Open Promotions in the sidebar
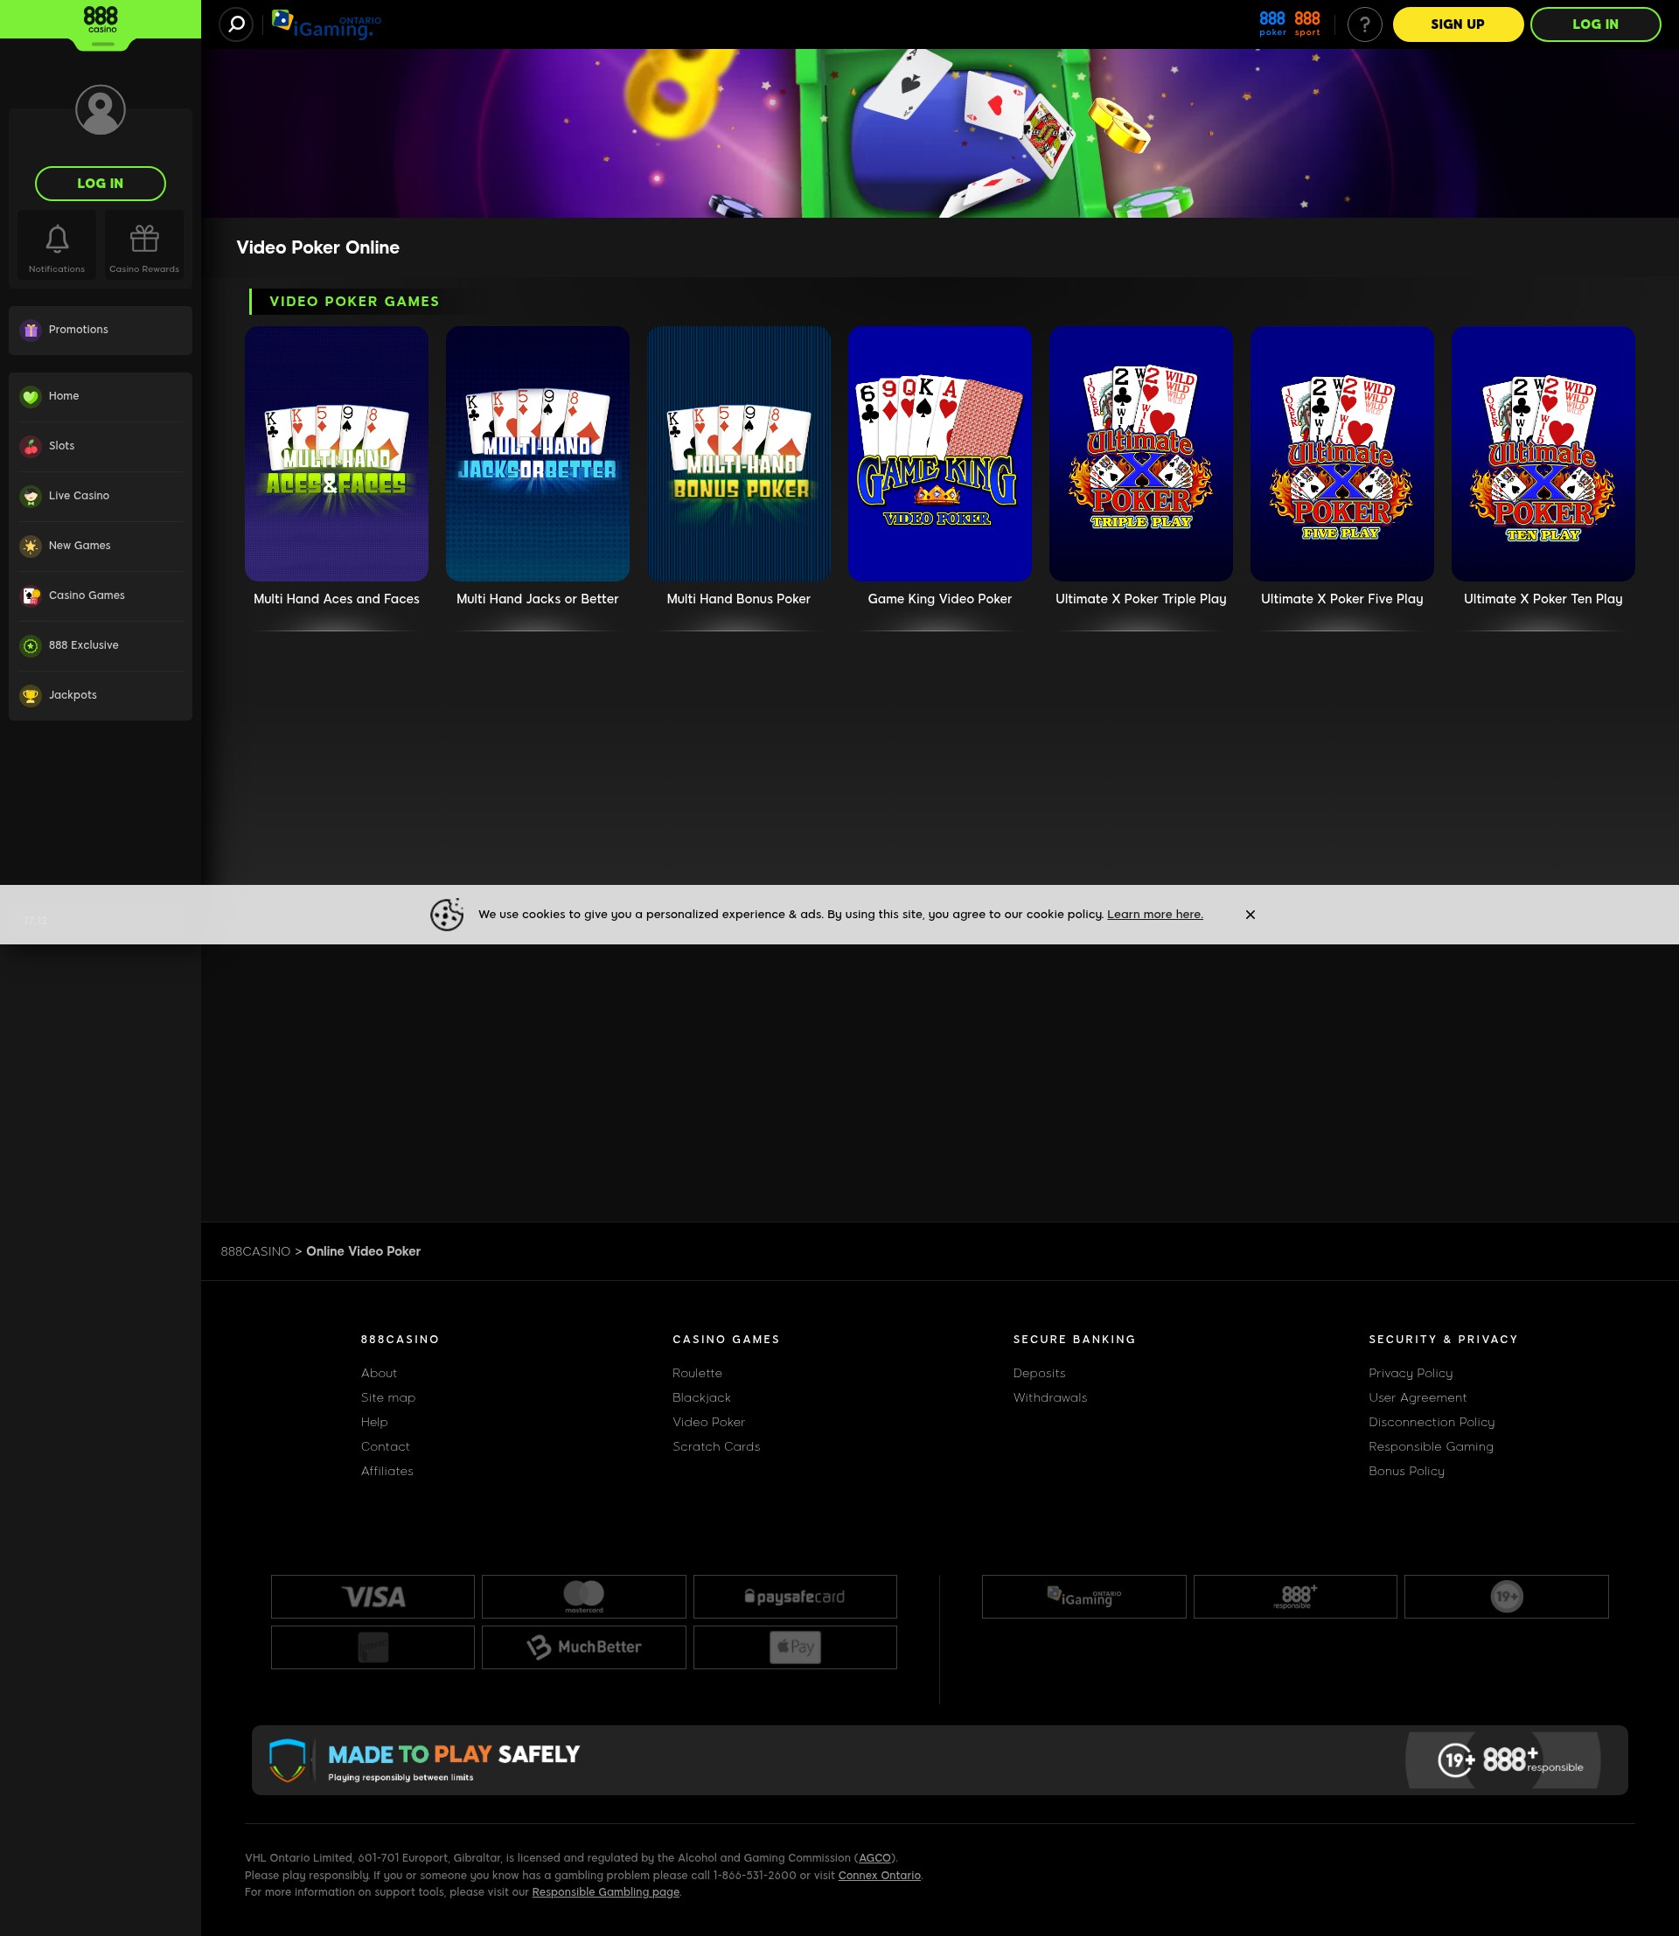The height and width of the screenshot is (1936, 1679). (x=101, y=330)
